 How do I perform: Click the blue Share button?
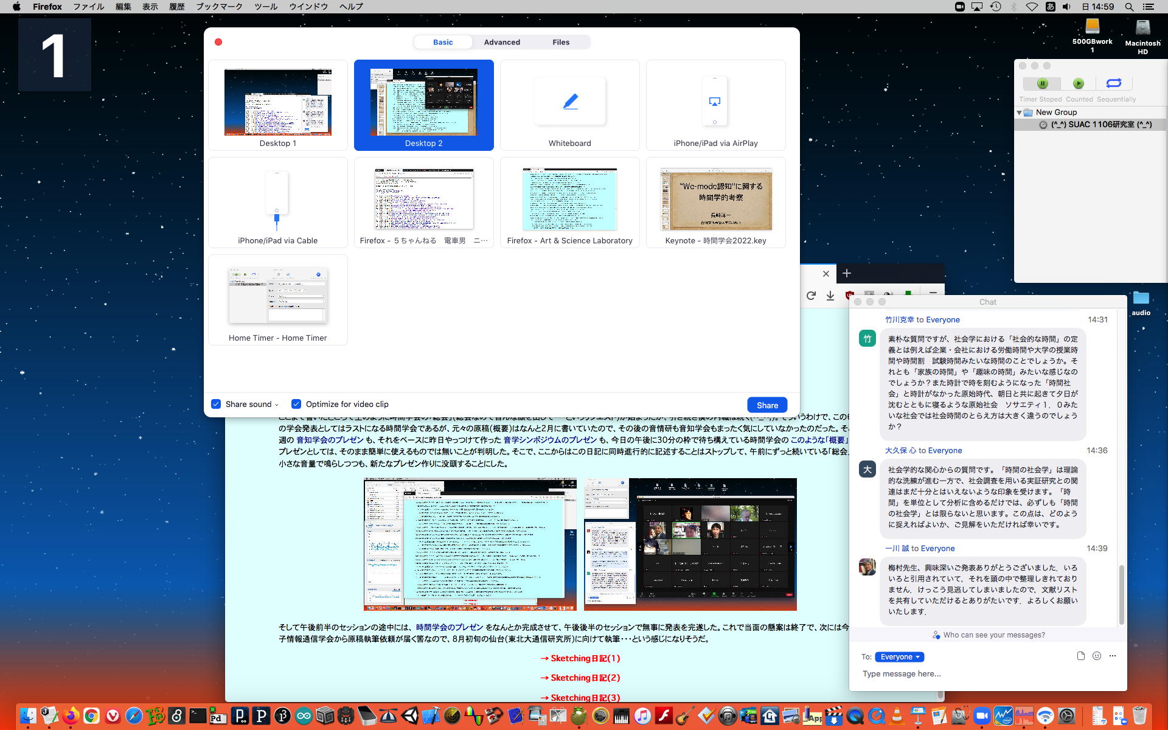point(766,405)
